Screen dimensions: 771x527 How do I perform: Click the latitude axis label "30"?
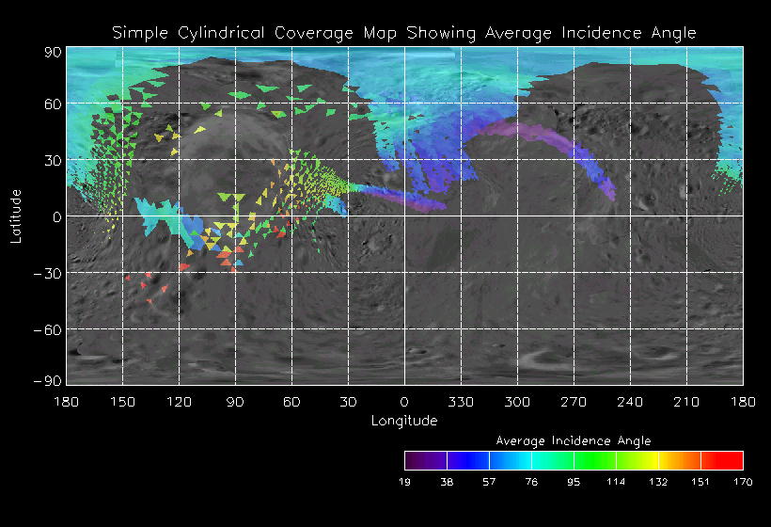53,160
